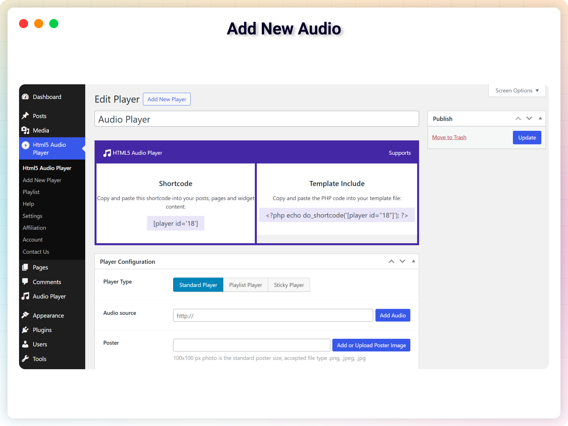
Task: Open the Playlist submenu item
Action: 31,192
